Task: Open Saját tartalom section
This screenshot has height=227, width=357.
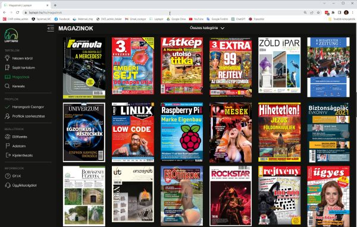Action: [x=23, y=68]
